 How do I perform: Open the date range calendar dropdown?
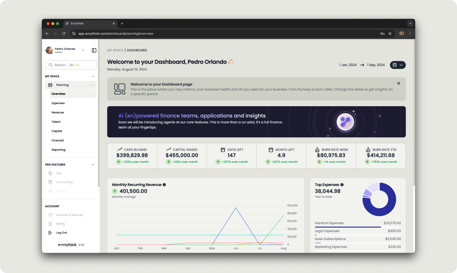click(398, 65)
